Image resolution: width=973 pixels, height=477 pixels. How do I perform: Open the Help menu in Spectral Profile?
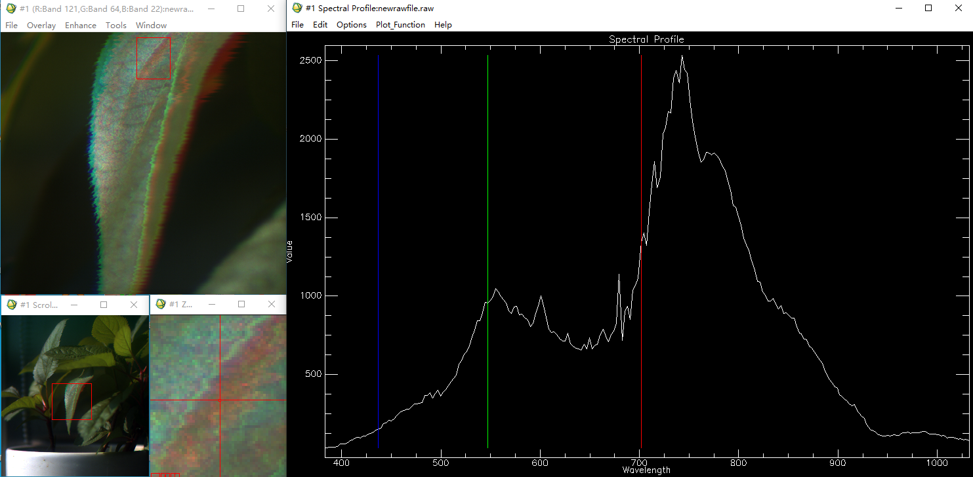pyautogui.click(x=443, y=25)
